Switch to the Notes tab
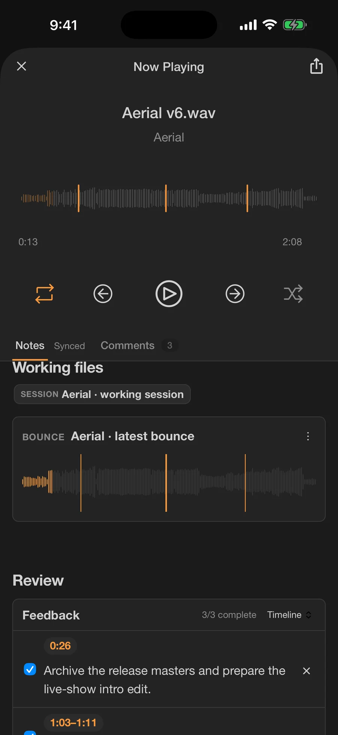This screenshot has height=735, width=338. tap(30, 346)
